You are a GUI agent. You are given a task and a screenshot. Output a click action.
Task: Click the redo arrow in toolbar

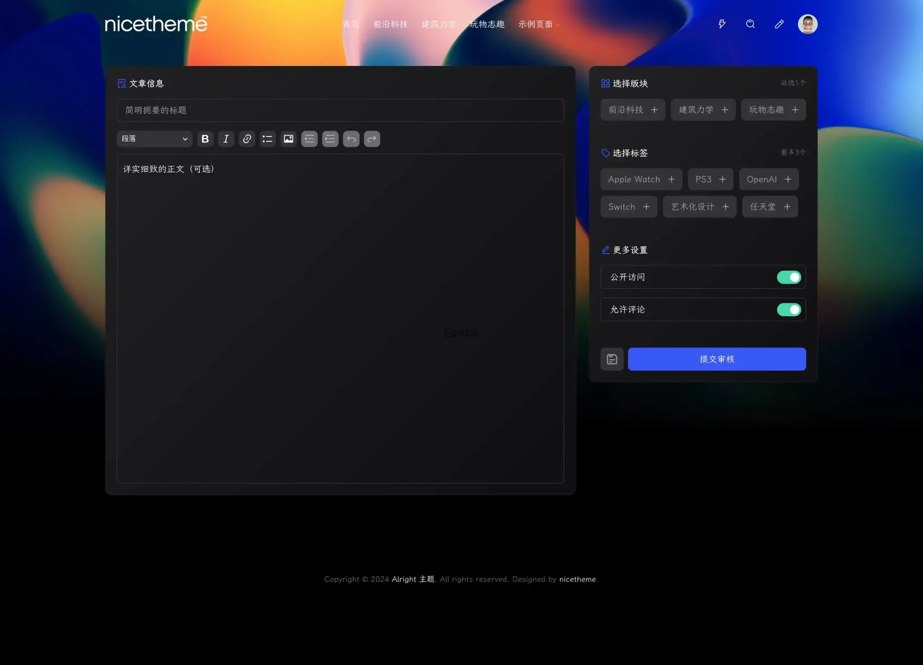coord(372,139)
